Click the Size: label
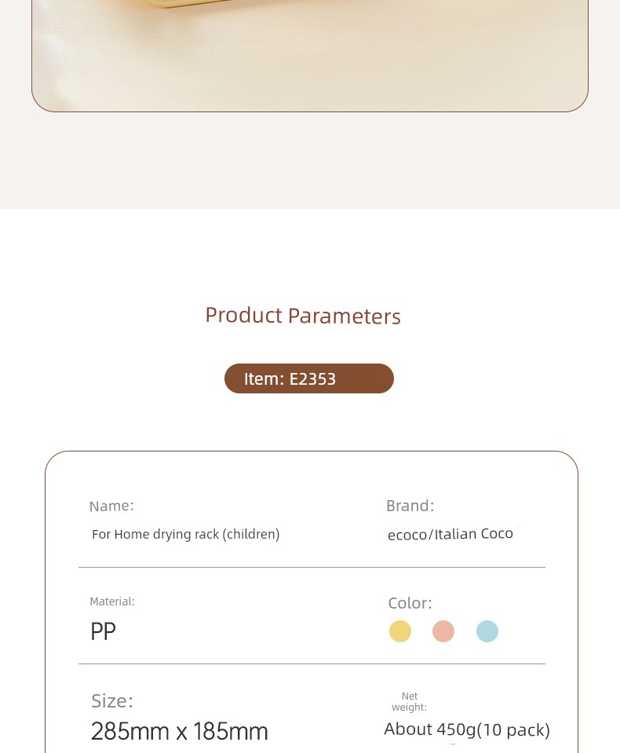Screen dimensions: 620x753 tap(112, 701)
